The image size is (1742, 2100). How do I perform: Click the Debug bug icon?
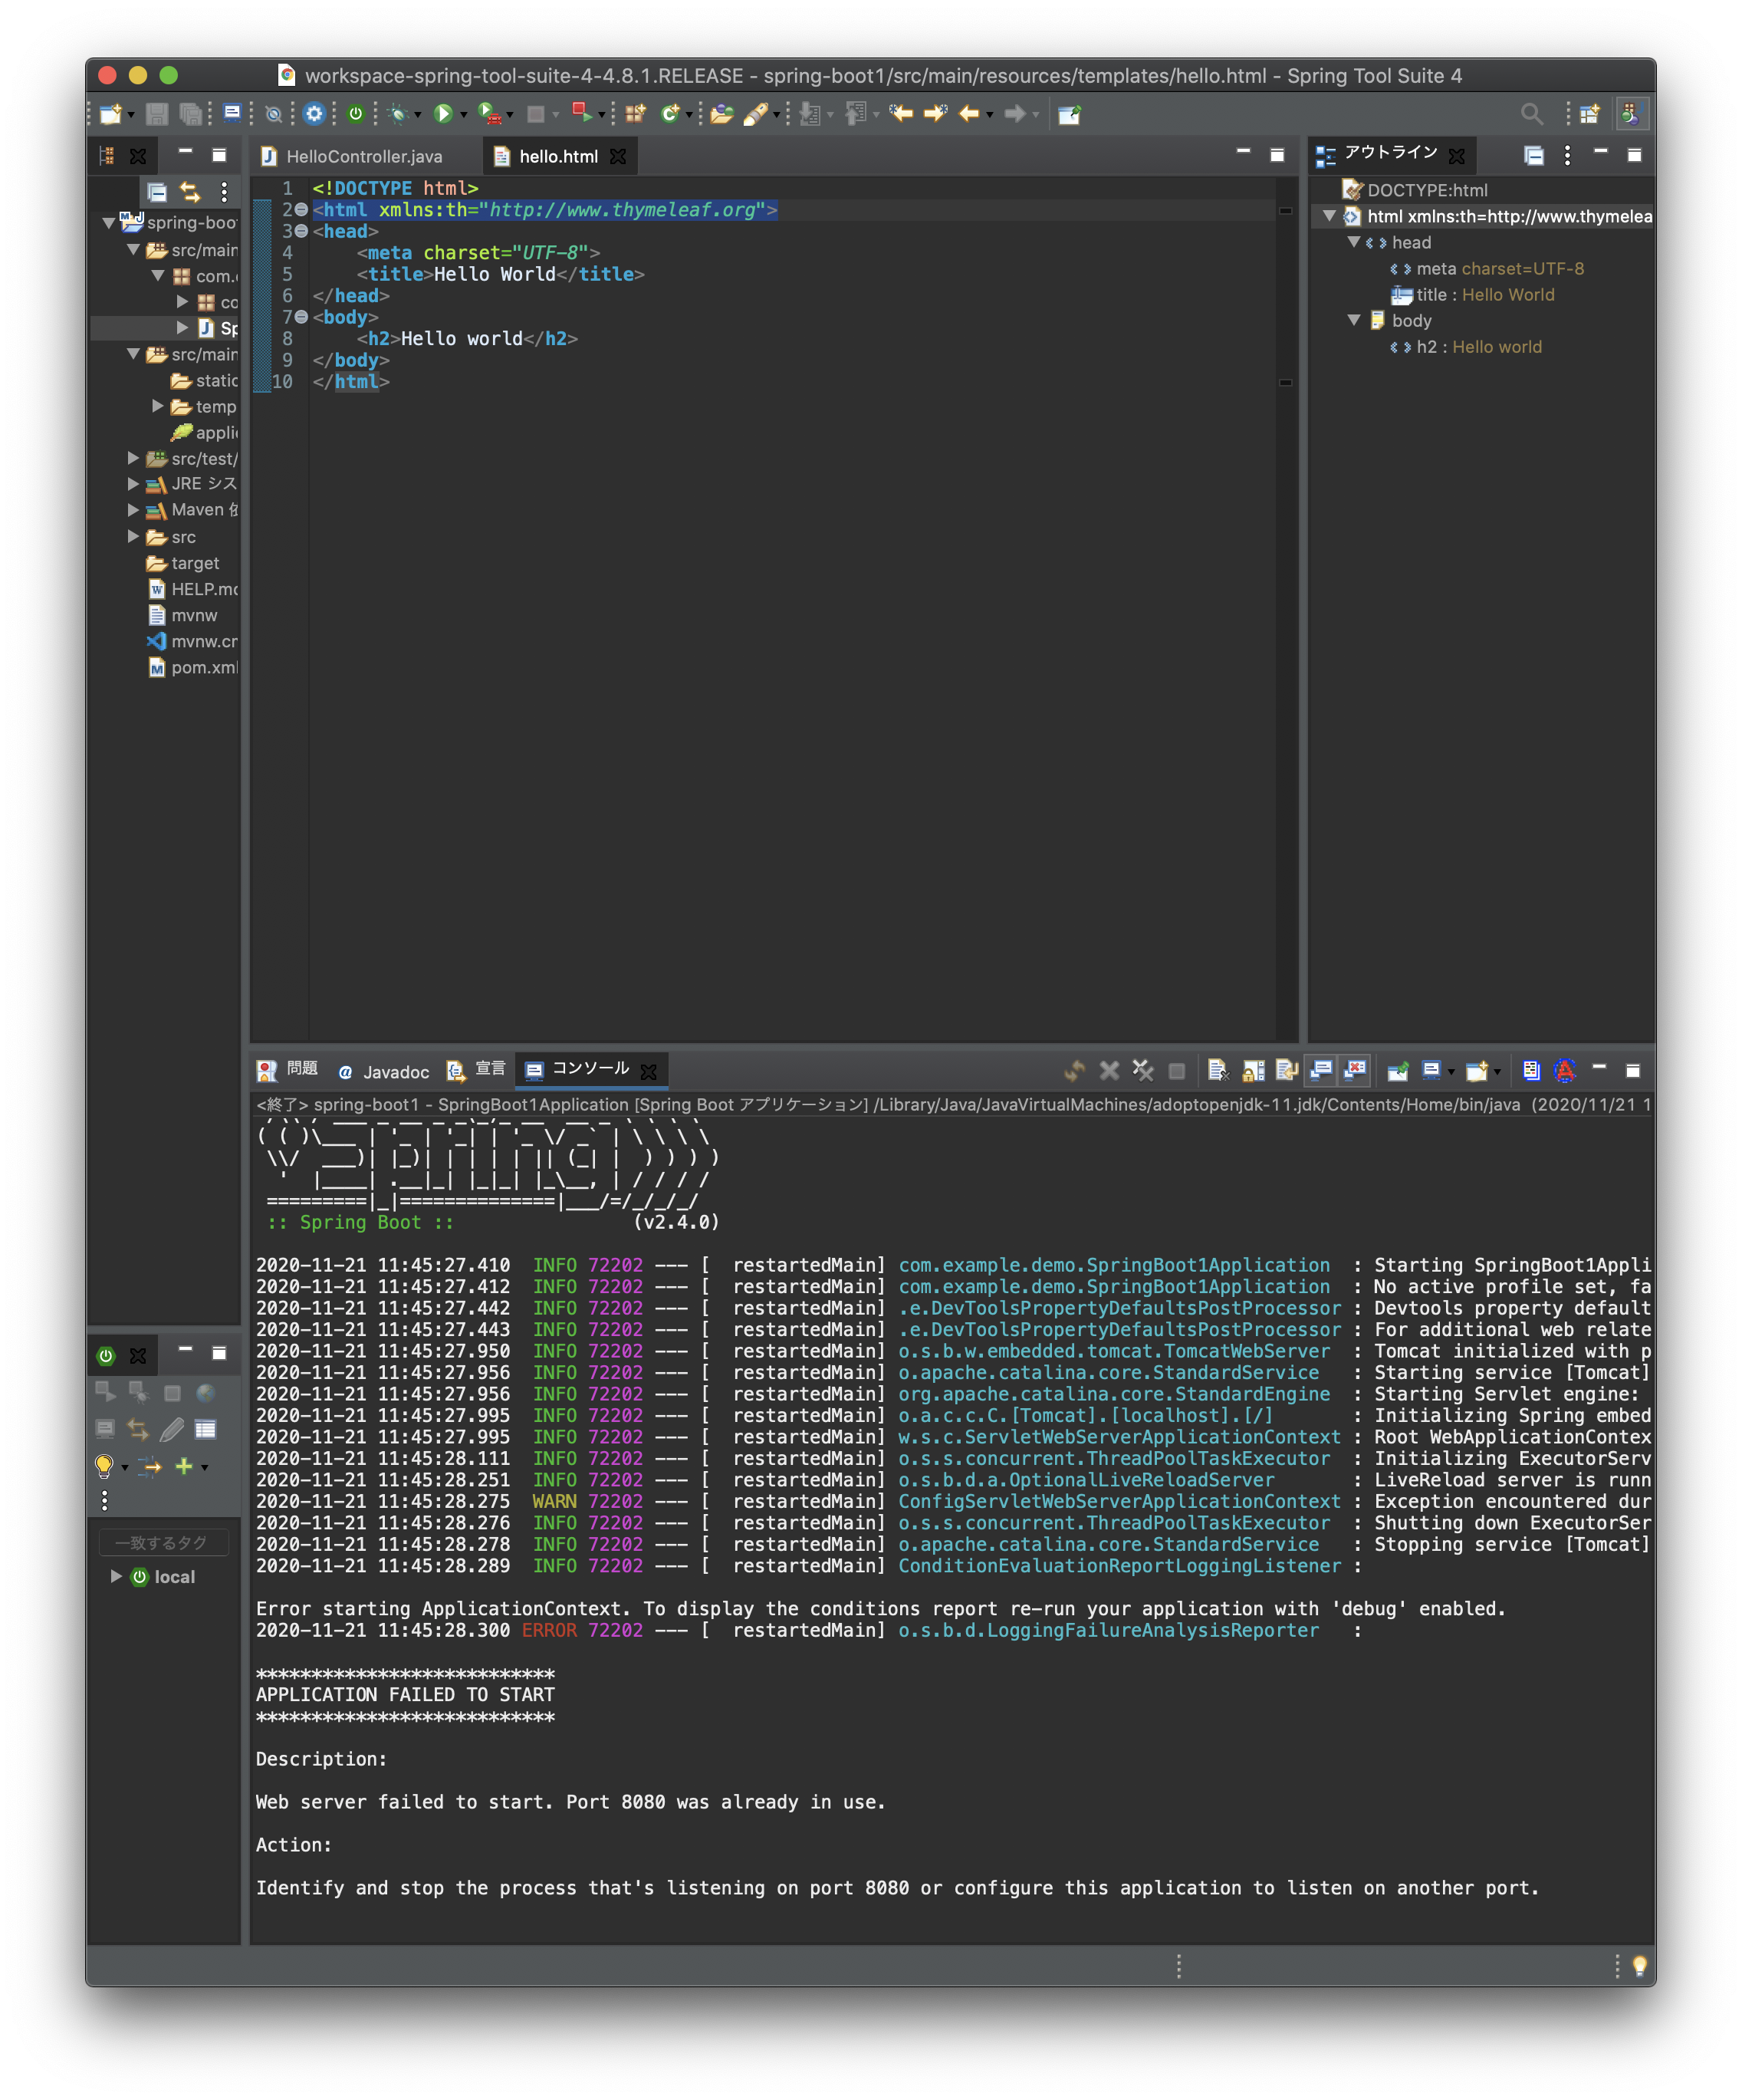(x=398, y=114)
